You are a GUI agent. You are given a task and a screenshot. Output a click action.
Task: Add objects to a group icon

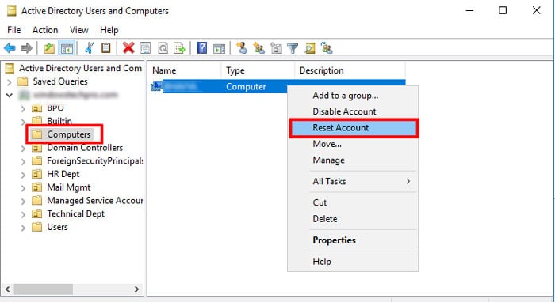(327, 47)
